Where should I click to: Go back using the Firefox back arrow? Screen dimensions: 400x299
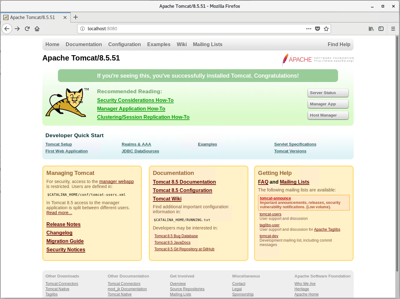point(7,29)
